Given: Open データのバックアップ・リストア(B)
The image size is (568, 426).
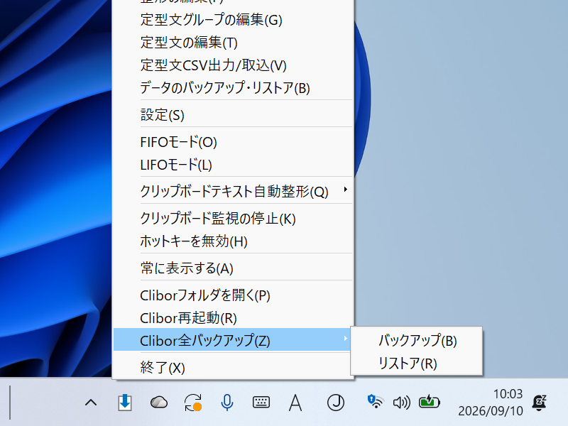Looking at the screenshot, I should point(233,88).
